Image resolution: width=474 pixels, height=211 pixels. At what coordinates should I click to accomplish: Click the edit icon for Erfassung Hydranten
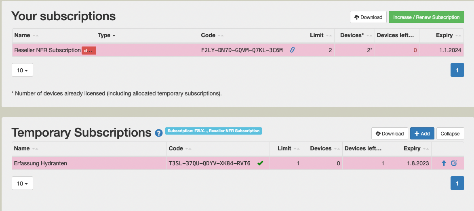[454, 163]
